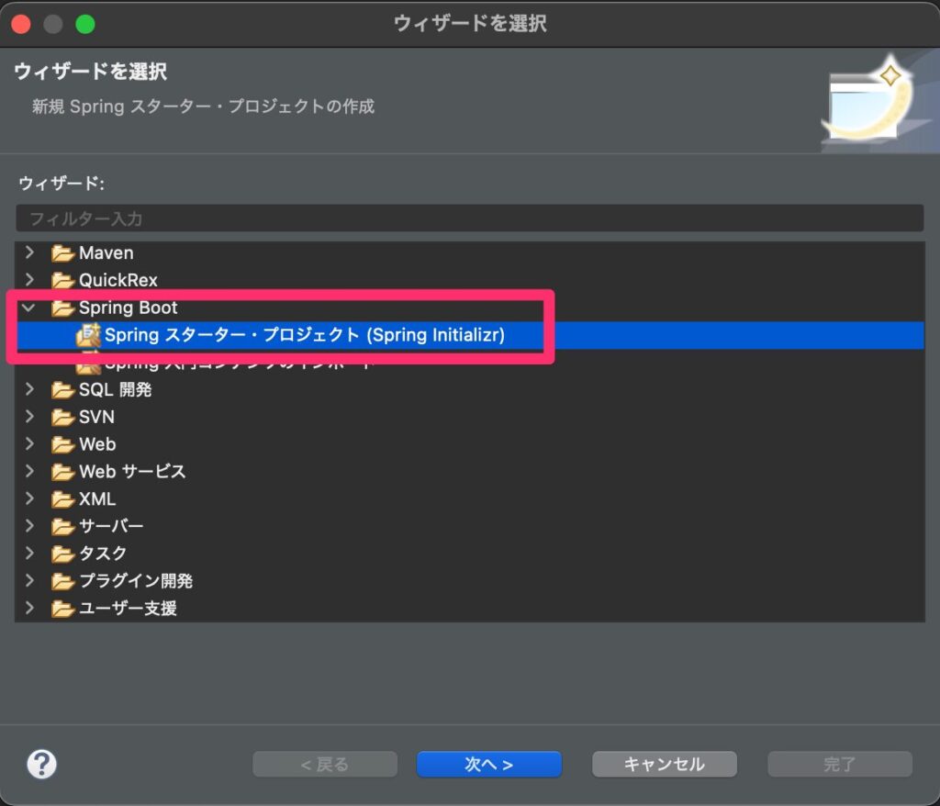Select the プラグイン開発 tree label

136,581
